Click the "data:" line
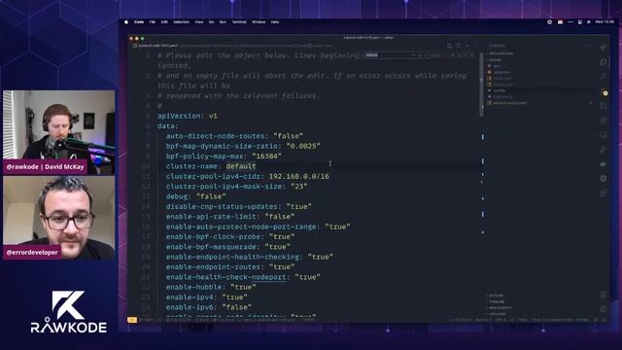 [x=168, y=126]
